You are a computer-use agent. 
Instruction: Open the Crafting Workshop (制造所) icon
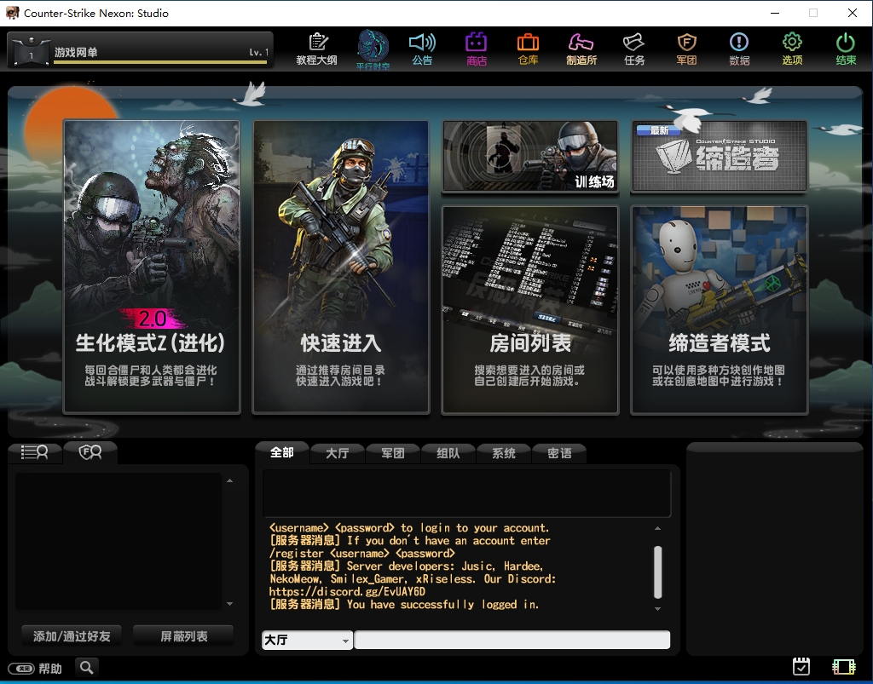[581, 49]
